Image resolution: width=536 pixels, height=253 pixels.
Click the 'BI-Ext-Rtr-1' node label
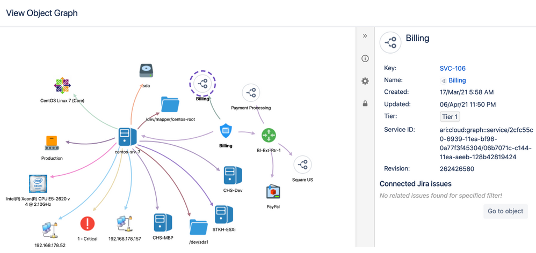pos(269,150)
